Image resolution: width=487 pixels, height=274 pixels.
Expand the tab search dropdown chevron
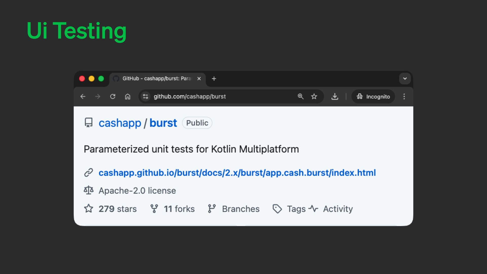(405, 79)
